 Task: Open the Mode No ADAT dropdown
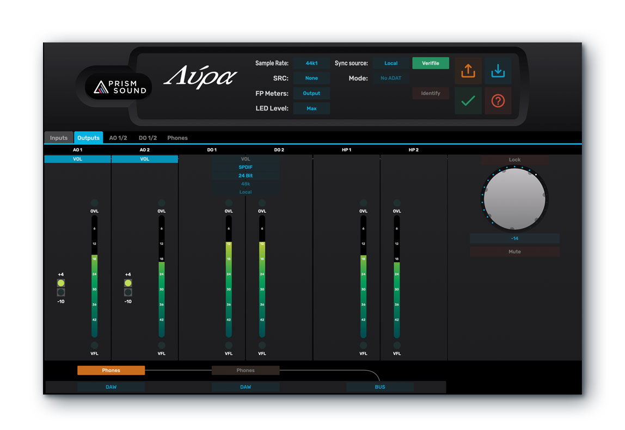[x=391, y=78]
